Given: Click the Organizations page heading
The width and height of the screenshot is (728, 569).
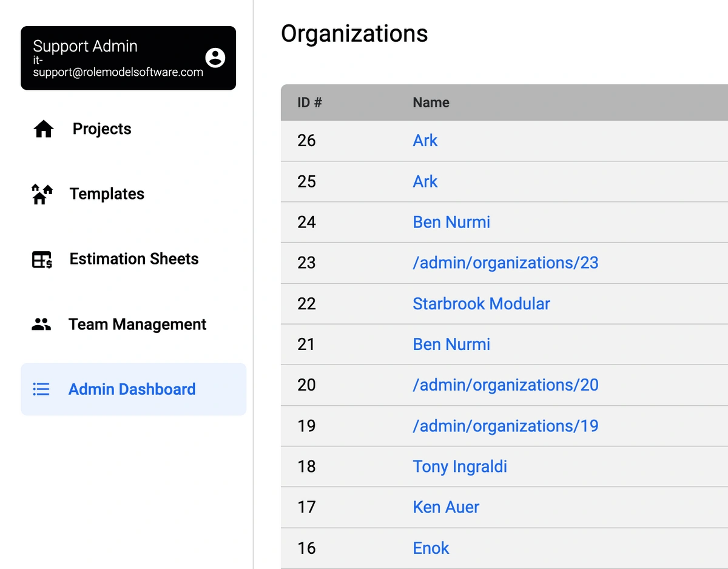Looking at the screenshot, I should (354, 33).
